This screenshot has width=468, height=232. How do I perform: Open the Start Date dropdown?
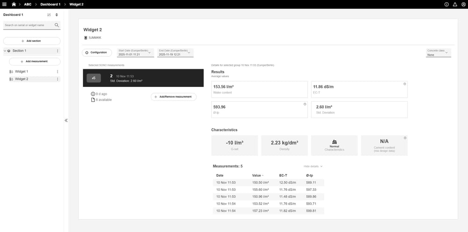[x=135, y=52]
